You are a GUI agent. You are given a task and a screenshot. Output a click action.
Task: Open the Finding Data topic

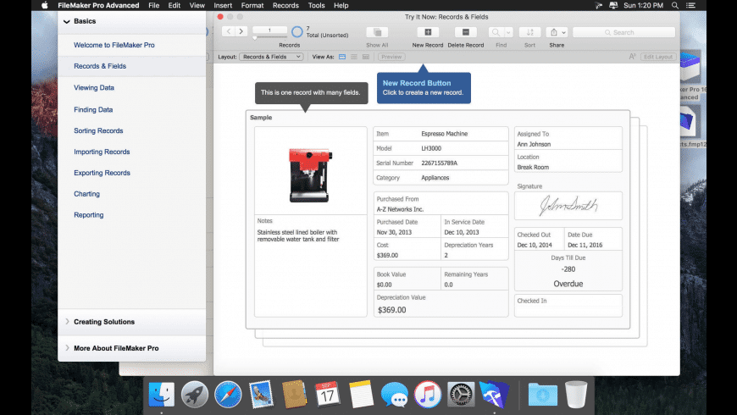coord(93,109)
